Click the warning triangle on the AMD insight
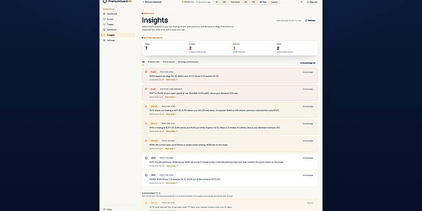Viewport: 422px width, 211px height. point(146,123)
